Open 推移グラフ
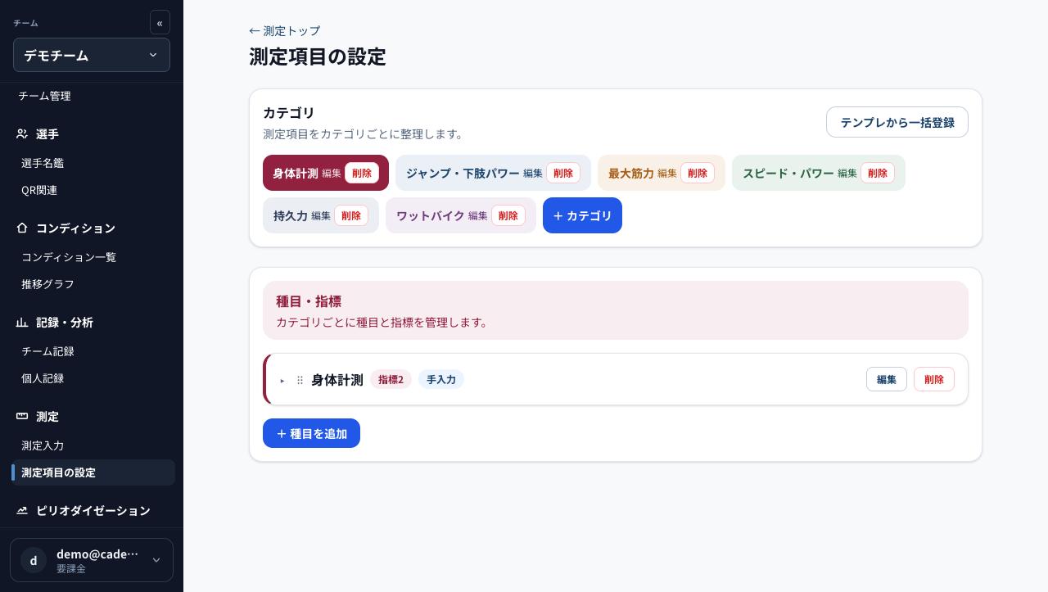1048x592 pixels. click(47, 284)
